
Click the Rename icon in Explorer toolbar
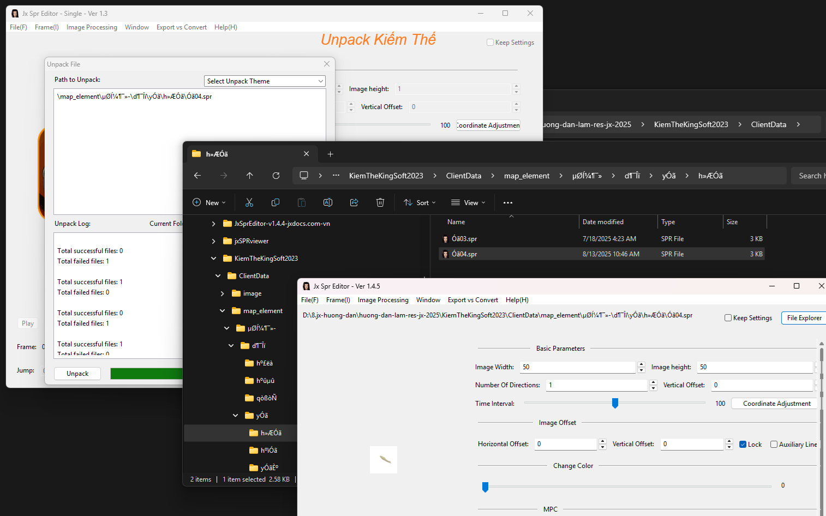[328, 202]
